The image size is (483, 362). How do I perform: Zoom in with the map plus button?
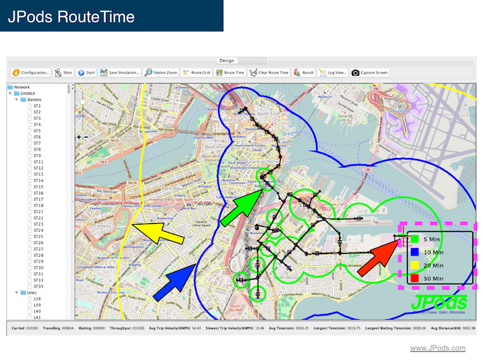click(78, 137)
